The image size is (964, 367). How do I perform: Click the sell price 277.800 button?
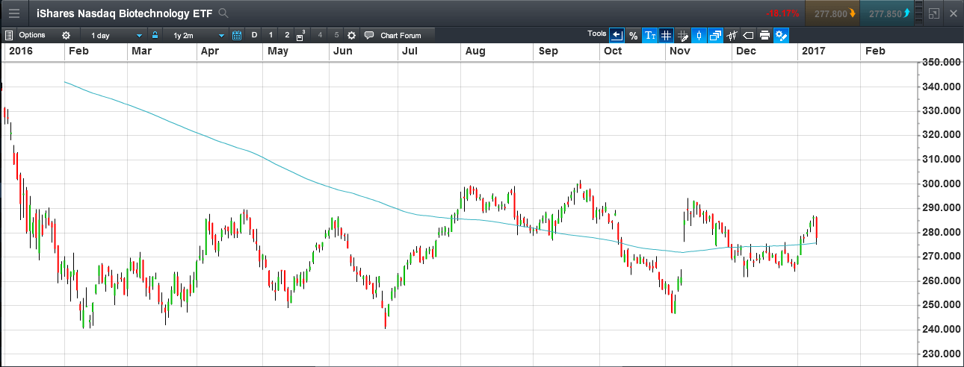[832, 13]
